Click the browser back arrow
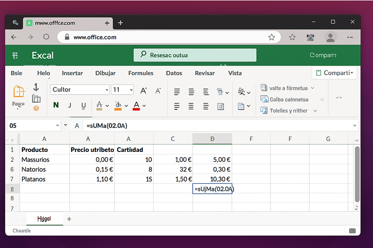The width and height of the screenshot is (373, 248). pos(14,37)
